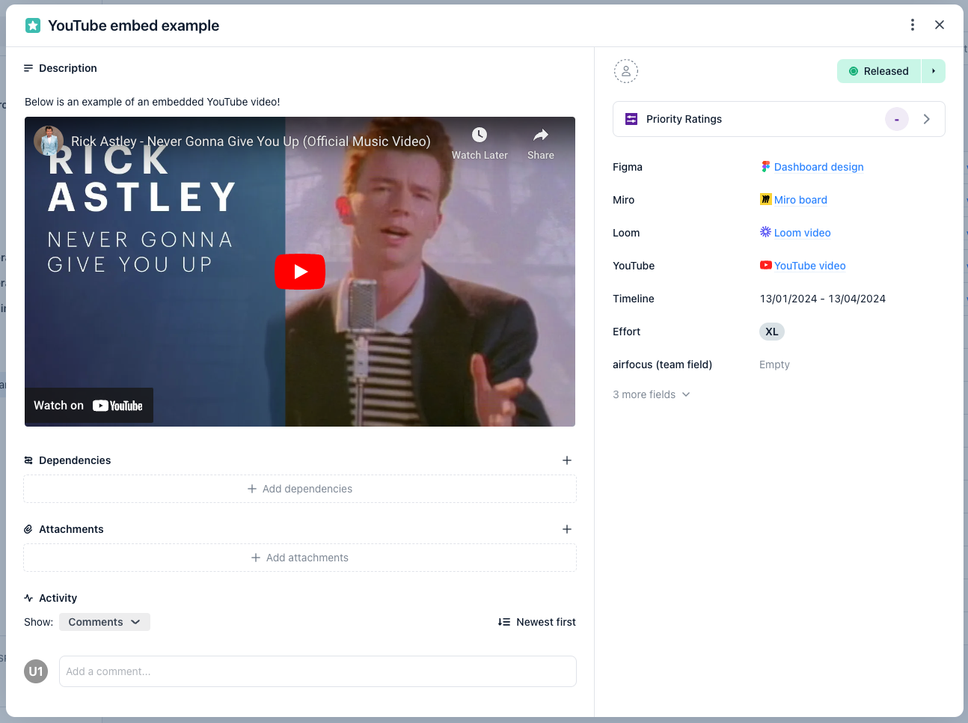Open the Released status button
The height and width of the screenshot is (723, 968).
click(x=879, y=71)
